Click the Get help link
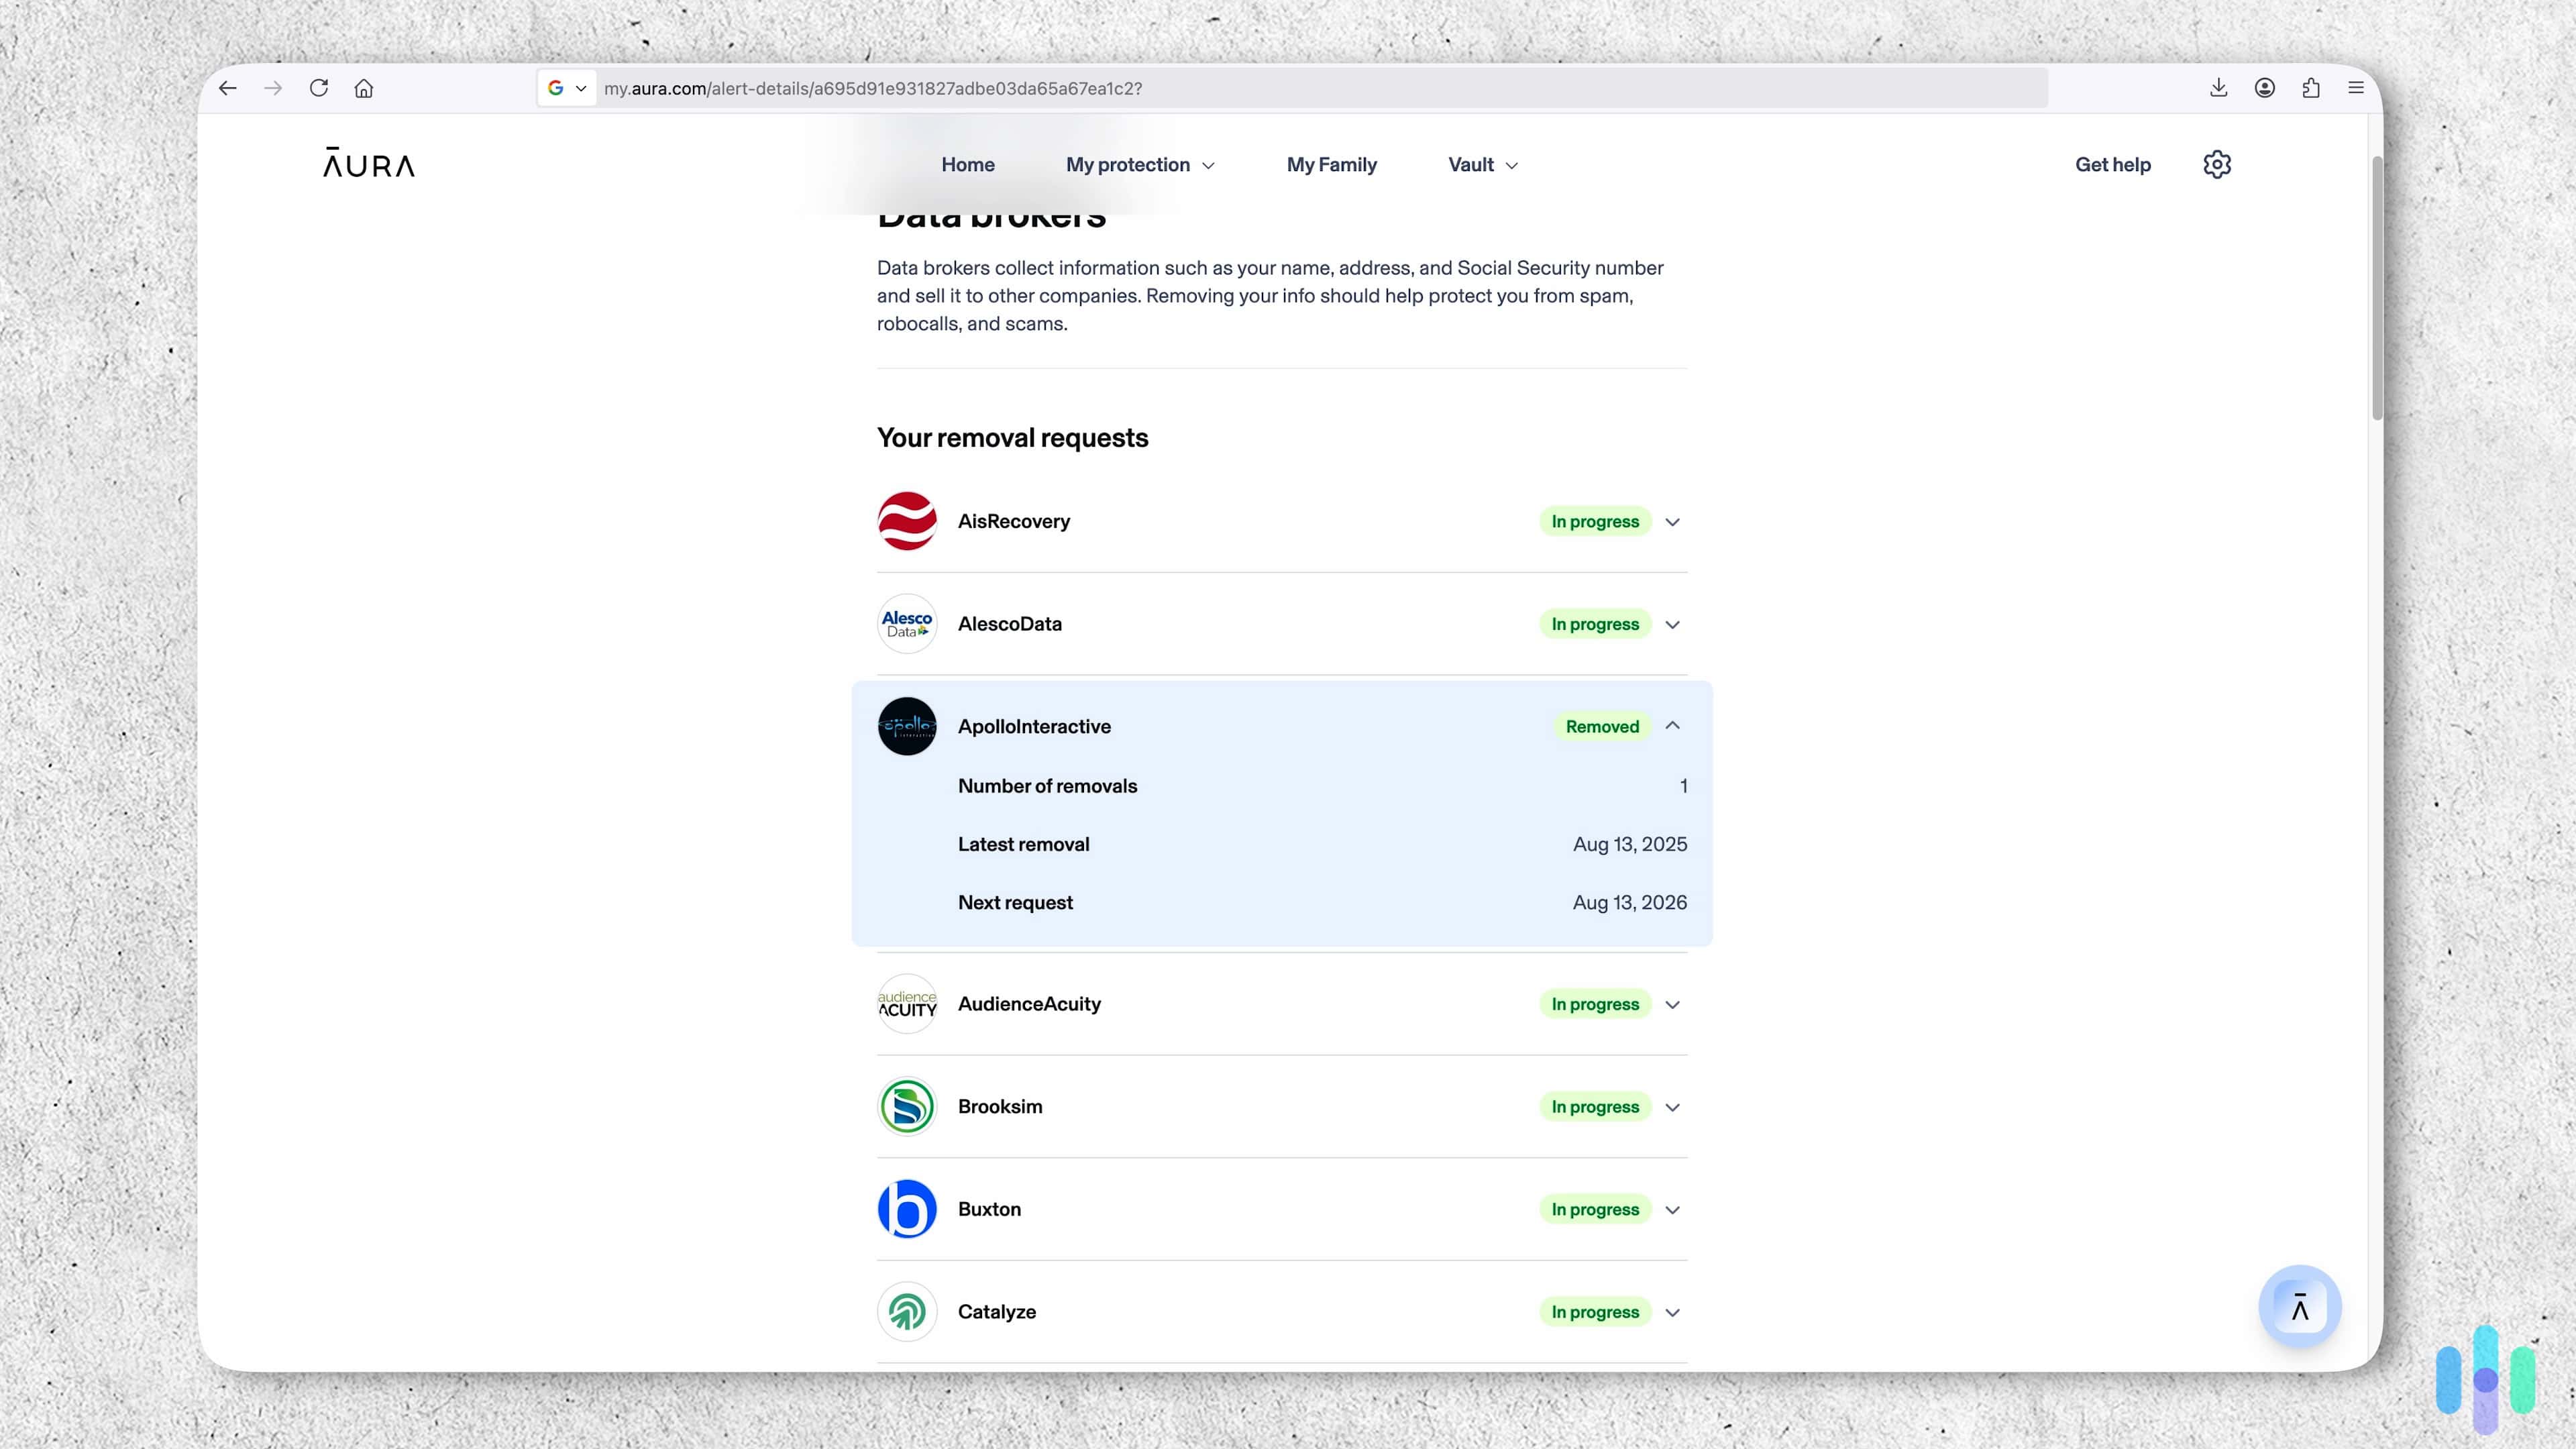The height and width of the screenshot is (1449, 2576). tap(2112, 164)
